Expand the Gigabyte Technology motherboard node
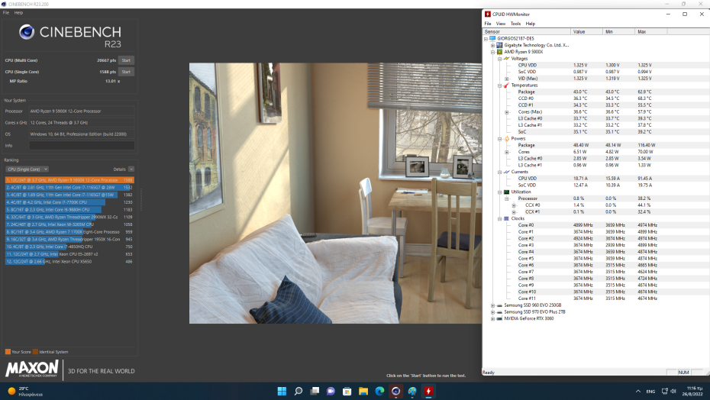Viewport: 710px width, 400px height. coord(492,45)
